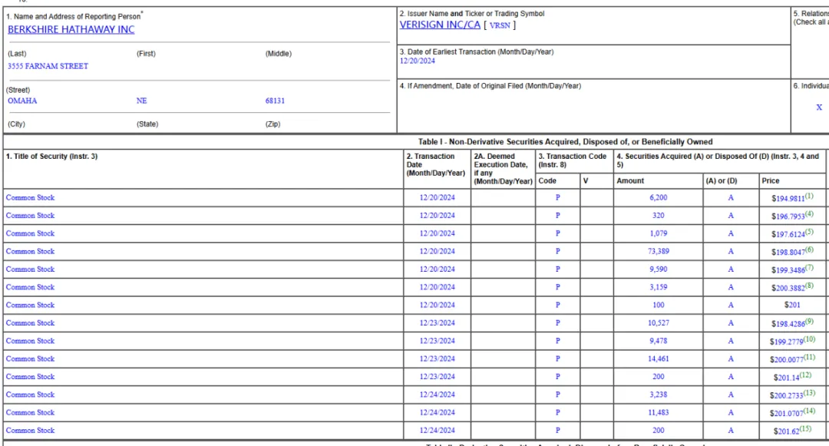Click the Price column header
This screenshot has width=829, height=446.
771,180
